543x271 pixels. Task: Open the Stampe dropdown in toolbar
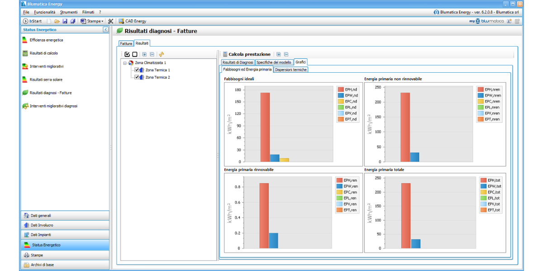tap(92, 21)
